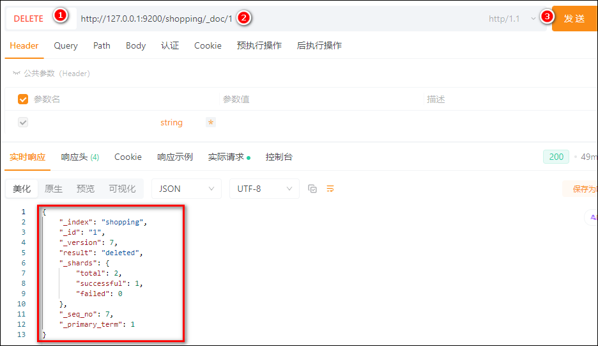598x346 pixels.
Task: Switch to the Header tab
Action: (x=24, y=46)
